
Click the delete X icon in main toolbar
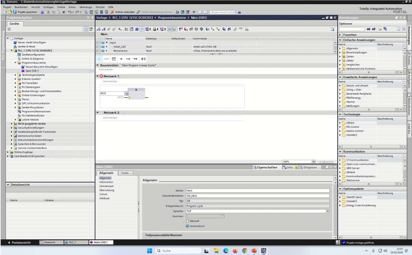[x=64, y=12]
